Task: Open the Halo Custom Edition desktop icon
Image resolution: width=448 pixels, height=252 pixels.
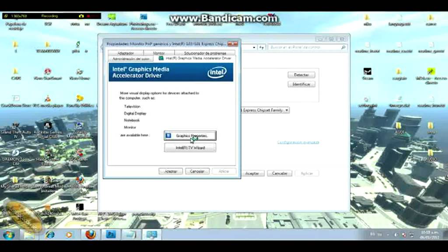Action: click(x=47, y=157)
